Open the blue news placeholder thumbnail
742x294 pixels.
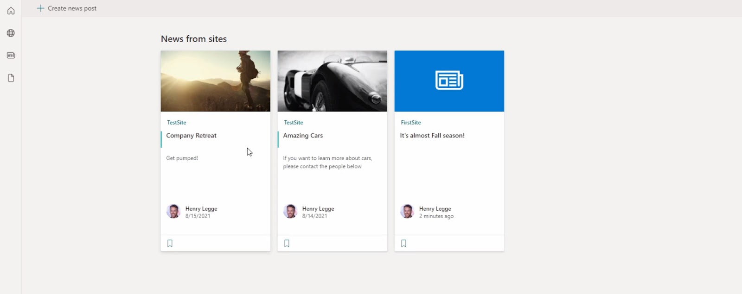pos(449,81)
